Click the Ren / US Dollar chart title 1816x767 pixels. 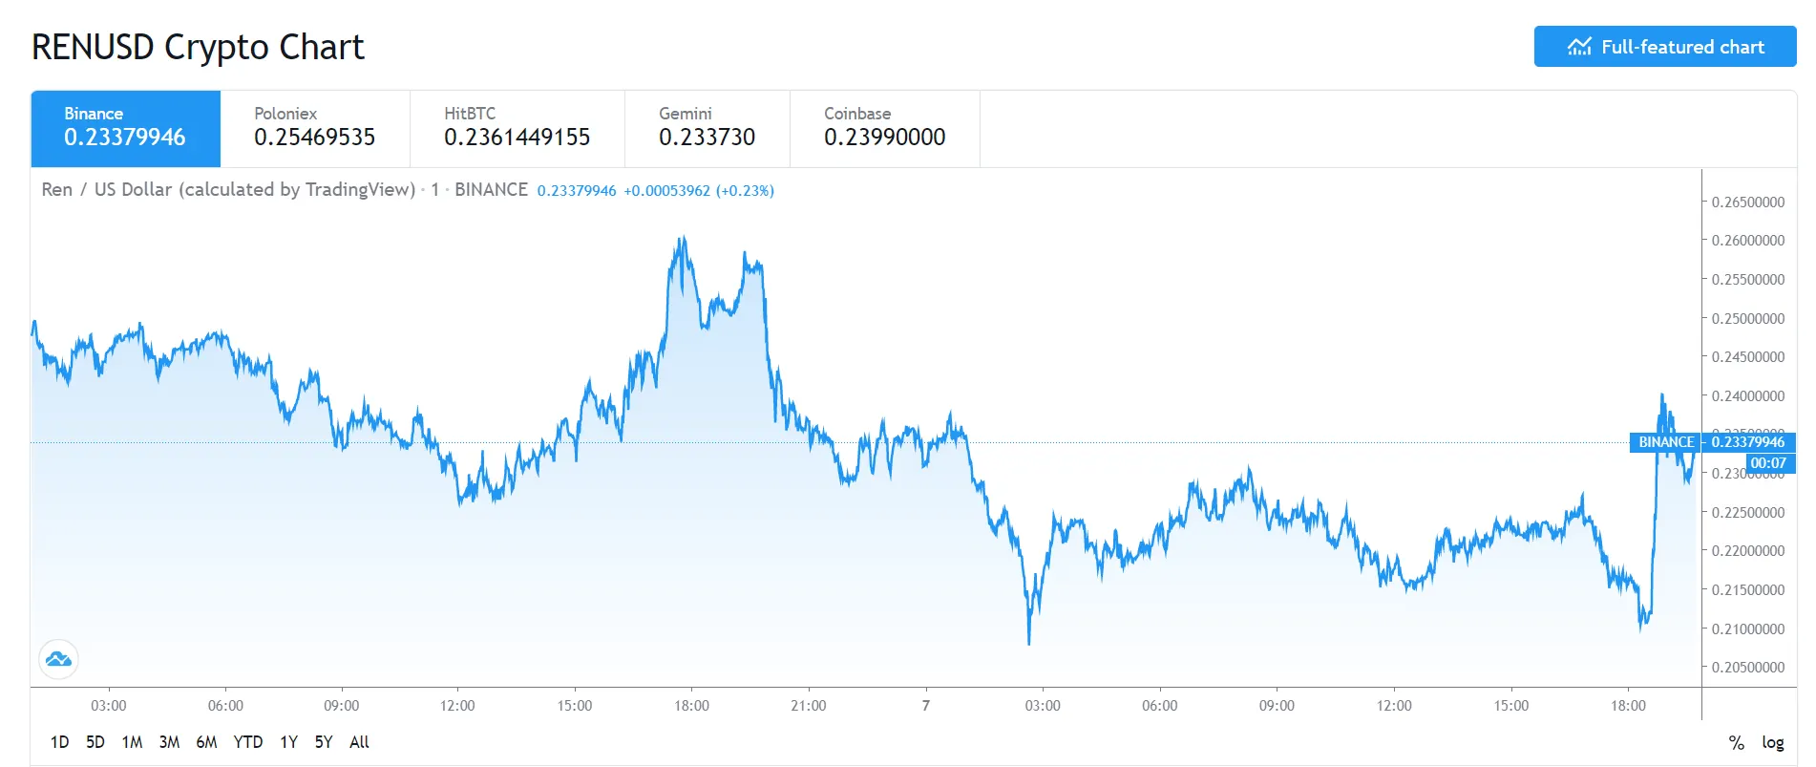(227, 189)
